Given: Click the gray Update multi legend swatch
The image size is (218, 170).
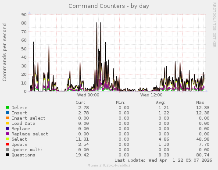Looking at the screenshot, I should pos(7,149).
